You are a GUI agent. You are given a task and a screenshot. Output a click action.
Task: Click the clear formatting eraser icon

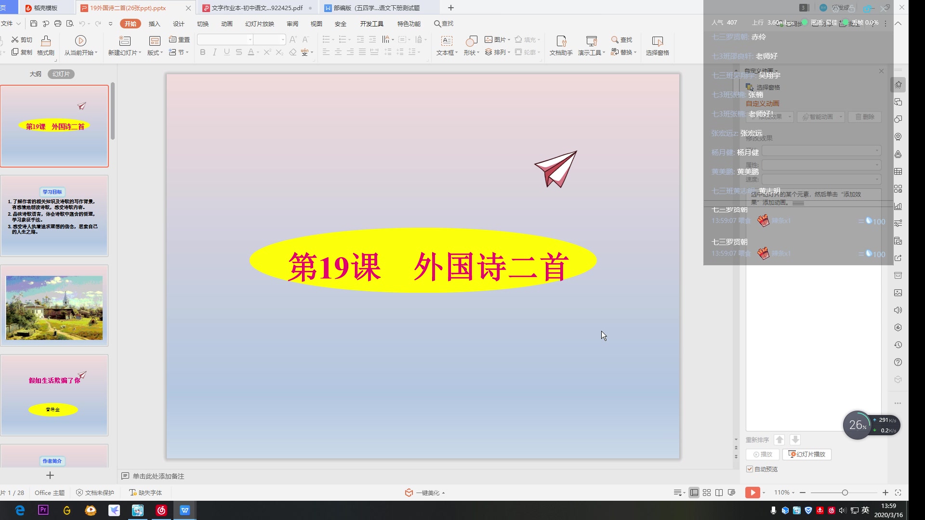point(292,52)
